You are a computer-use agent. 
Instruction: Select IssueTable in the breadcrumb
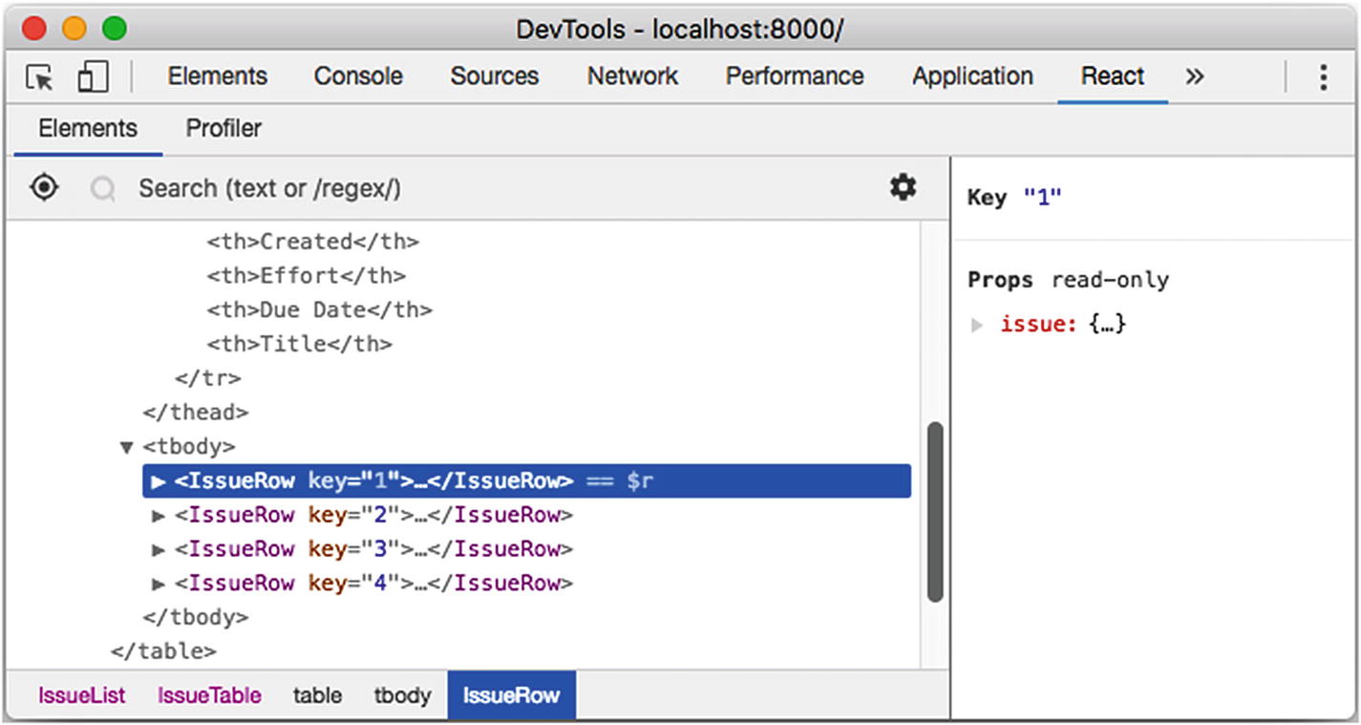(x=209, y=695)
